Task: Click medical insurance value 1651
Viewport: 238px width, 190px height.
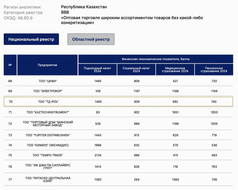Action: tap(176, 112)
